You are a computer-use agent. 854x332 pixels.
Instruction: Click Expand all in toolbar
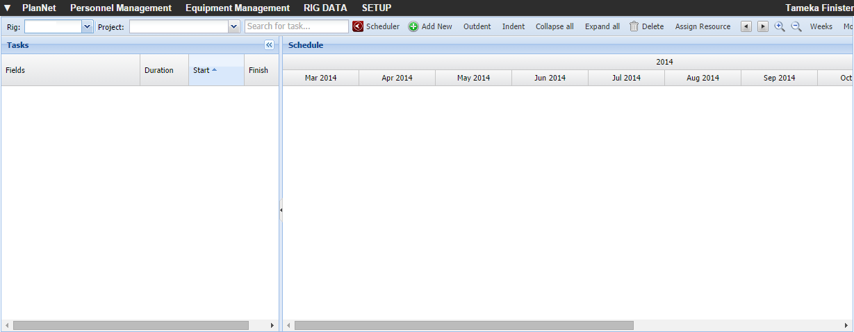[602, 26]
